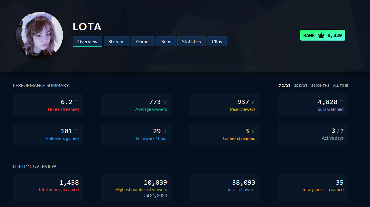Click the Total hours streamed label

pos(59,189)
